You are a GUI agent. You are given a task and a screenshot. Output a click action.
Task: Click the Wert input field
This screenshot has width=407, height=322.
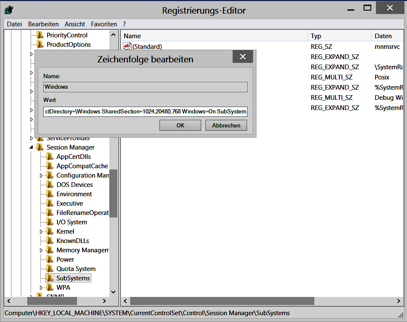tap(145, 111)
